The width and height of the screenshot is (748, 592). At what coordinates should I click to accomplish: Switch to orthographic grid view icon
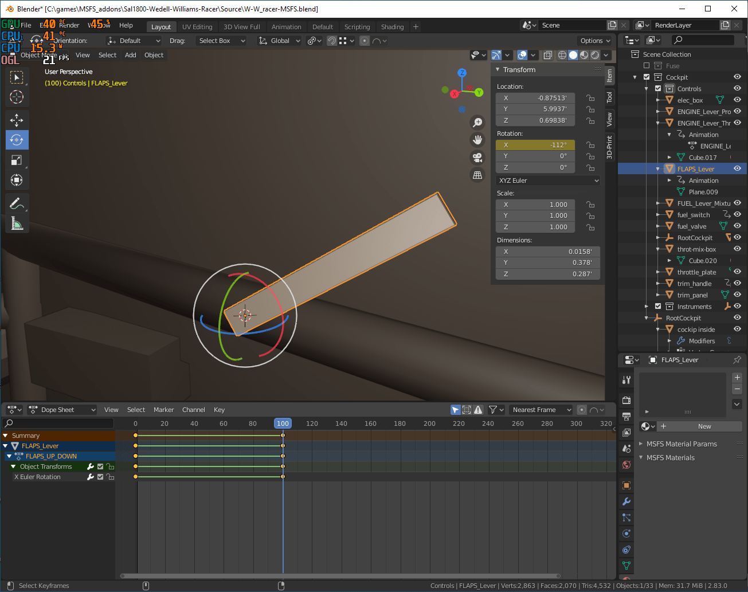[x=477, y=175]
